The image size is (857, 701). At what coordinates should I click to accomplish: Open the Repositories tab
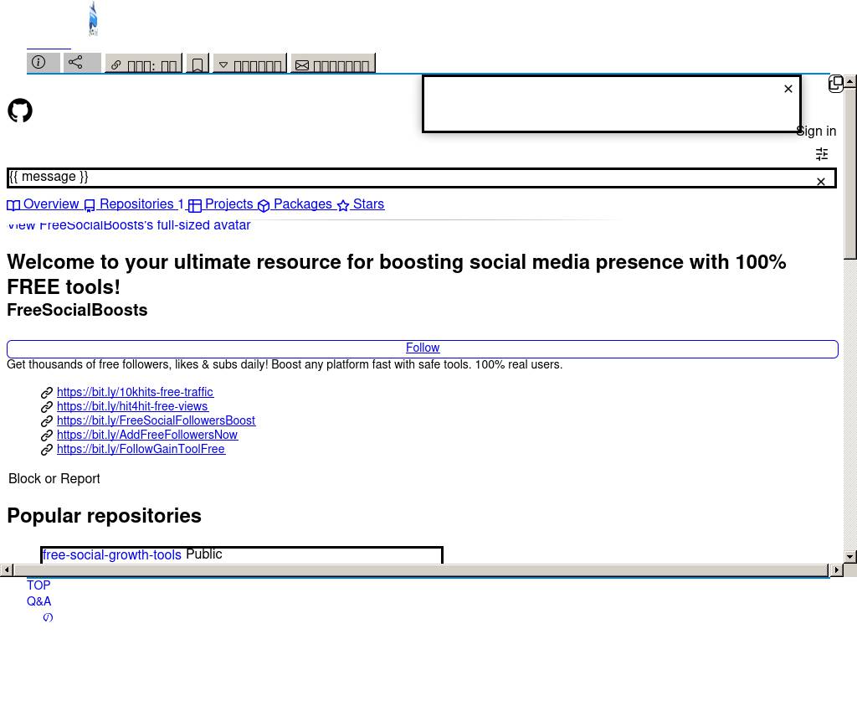(134, 205)
